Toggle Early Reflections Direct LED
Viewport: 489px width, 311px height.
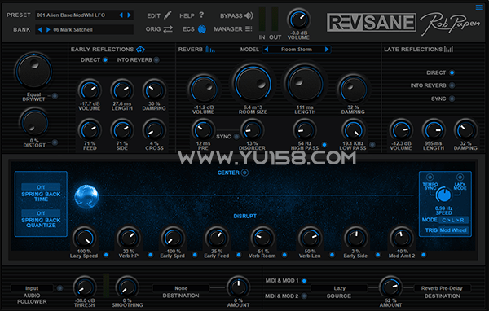point(105,59)
